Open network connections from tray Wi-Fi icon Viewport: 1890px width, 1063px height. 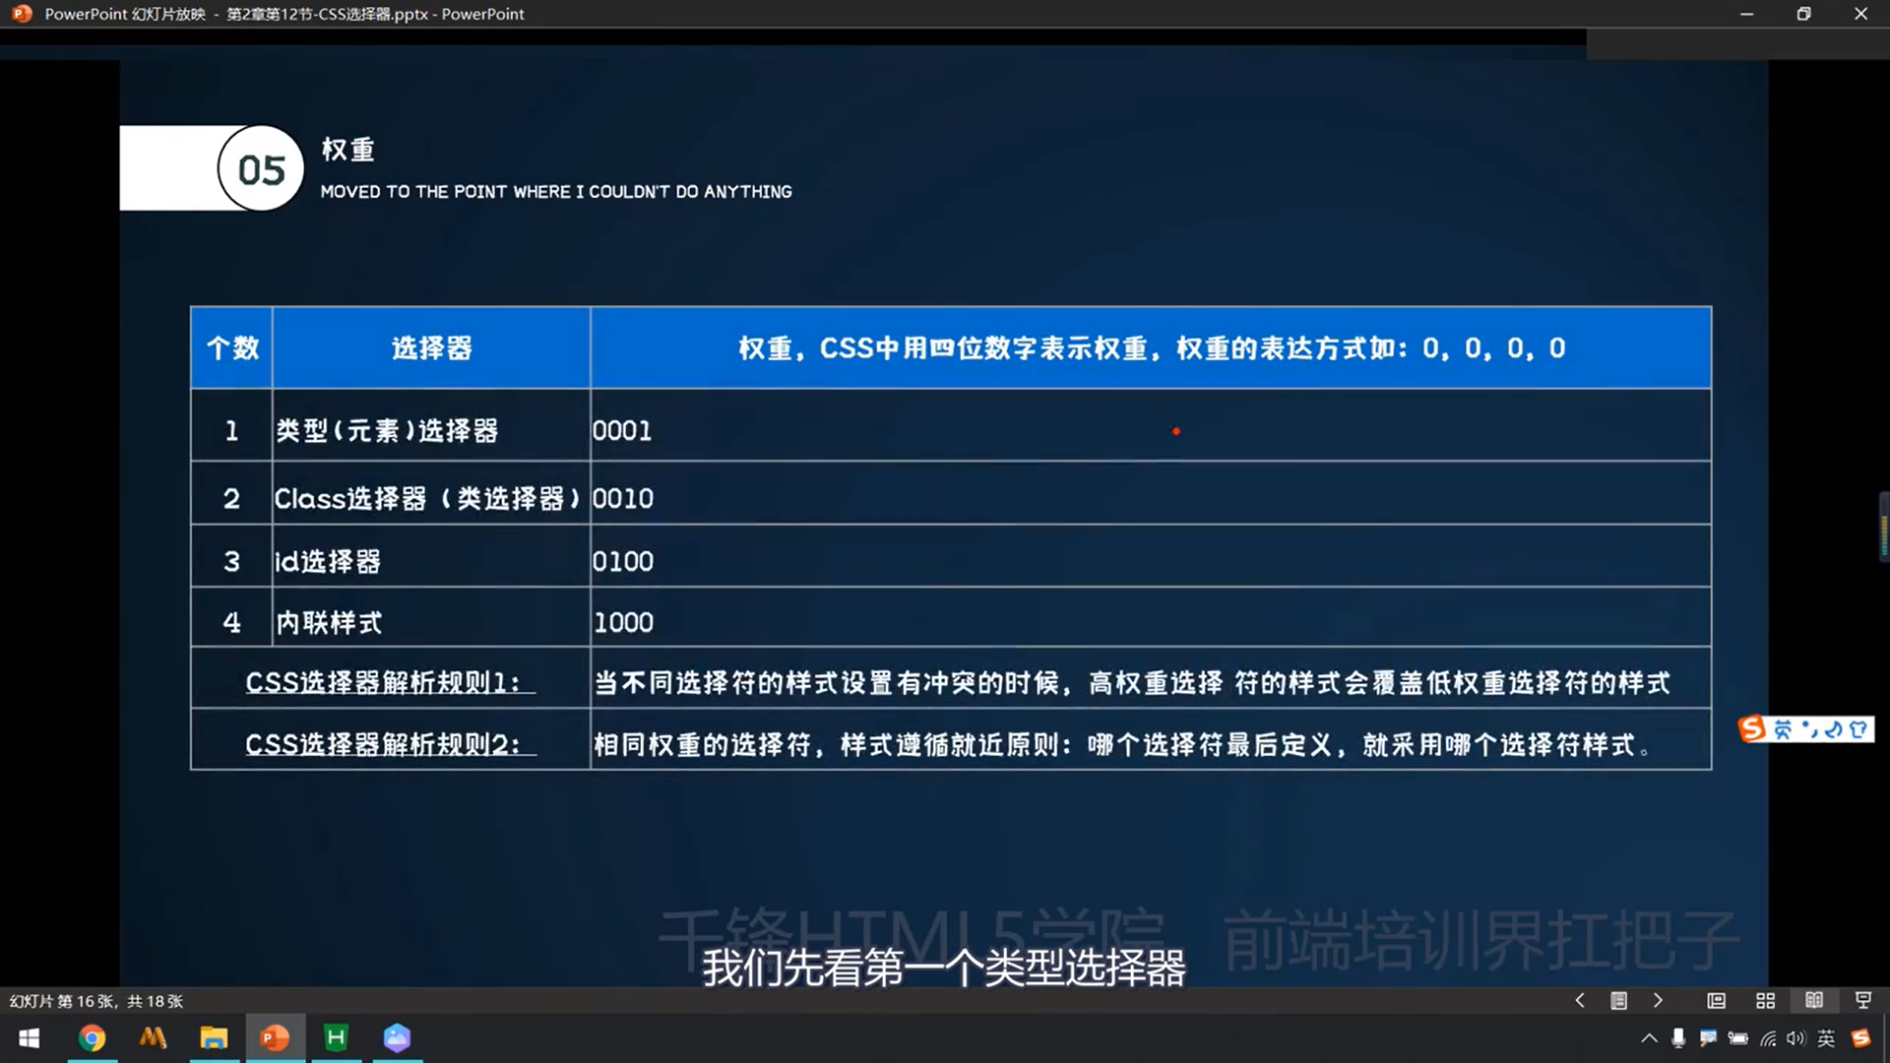1768,1038
